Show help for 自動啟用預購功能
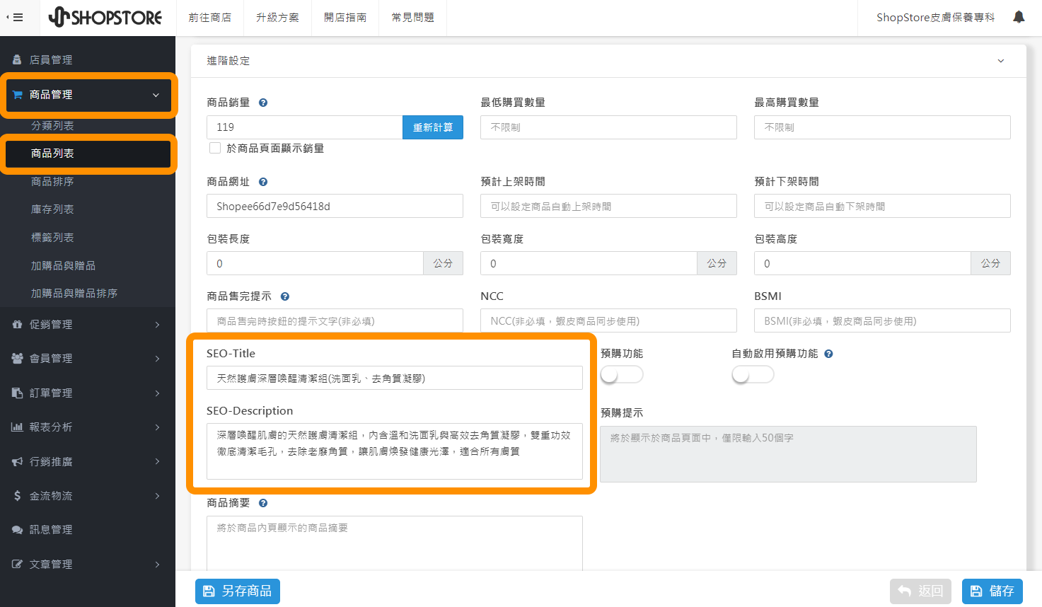This screenshot has height=607, width=1042. (828, 354)
